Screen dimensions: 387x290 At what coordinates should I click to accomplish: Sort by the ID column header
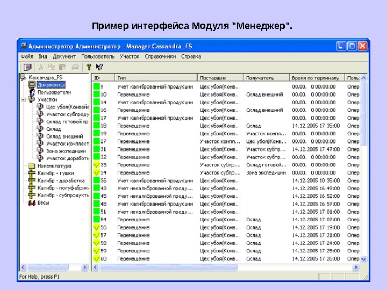[103, 78]
